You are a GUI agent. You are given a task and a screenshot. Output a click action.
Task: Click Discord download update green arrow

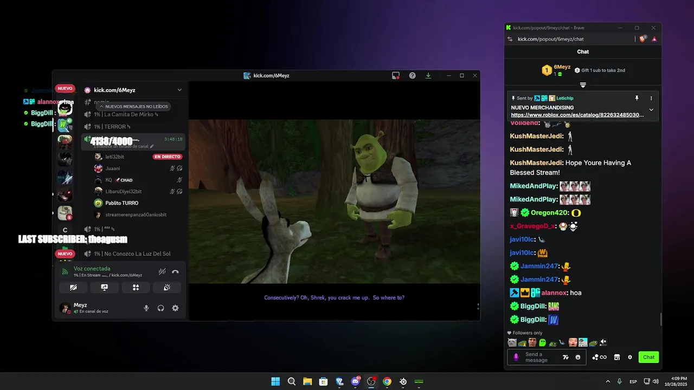pos(428,75)
